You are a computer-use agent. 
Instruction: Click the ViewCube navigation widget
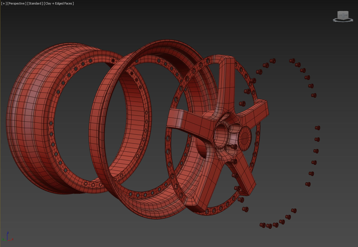pyautogui.click(x=343, y=16)
